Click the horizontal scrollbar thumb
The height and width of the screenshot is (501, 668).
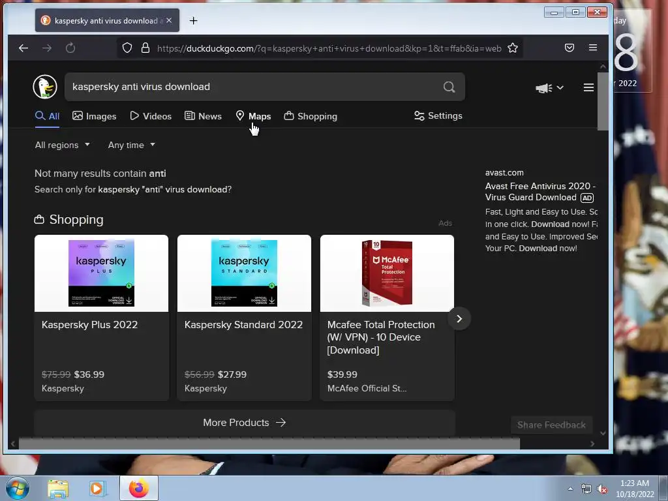[269, 444]
